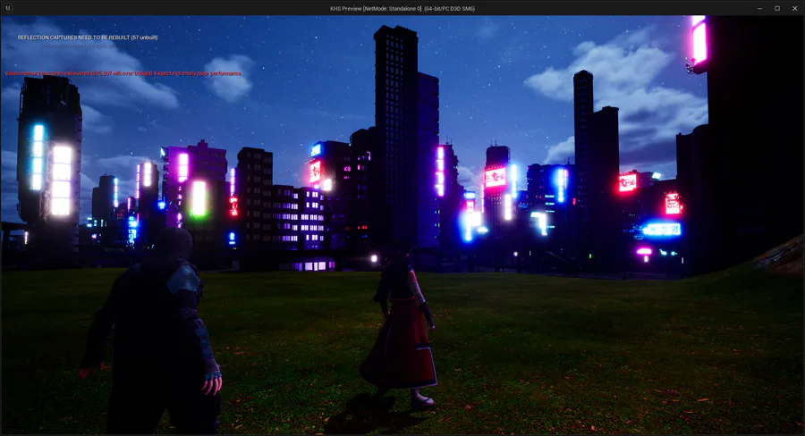The image size is (805, 436).
Task: Click the Unreal Engine logo in title bar
Action: (x=7, y=8)
